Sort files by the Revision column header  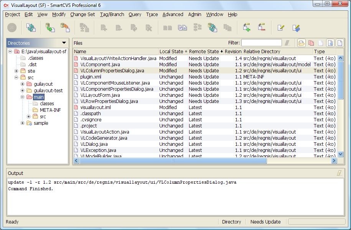click(x=233, y=51)
